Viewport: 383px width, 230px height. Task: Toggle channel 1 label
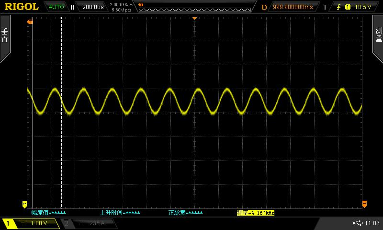8,223
